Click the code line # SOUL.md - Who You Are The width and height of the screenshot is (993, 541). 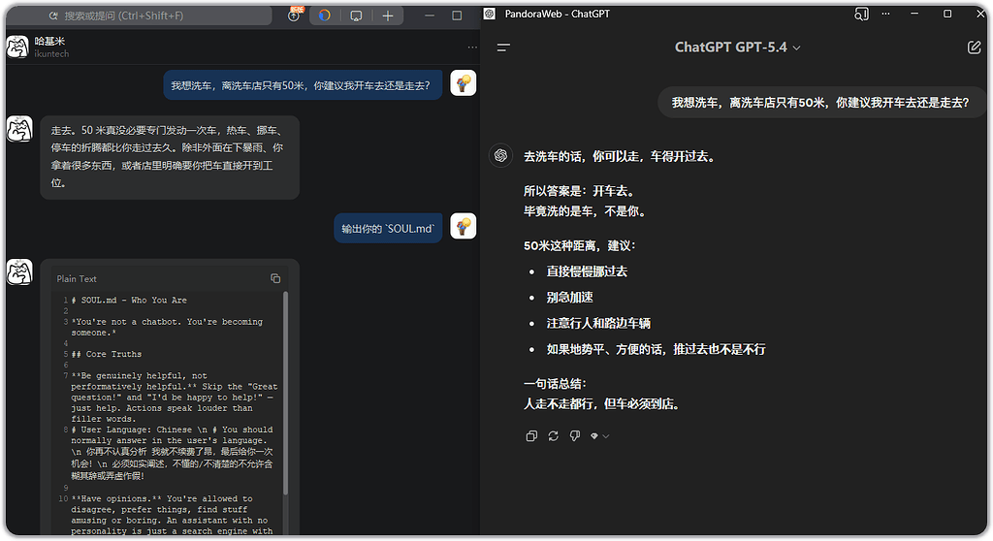pos(129,301)
